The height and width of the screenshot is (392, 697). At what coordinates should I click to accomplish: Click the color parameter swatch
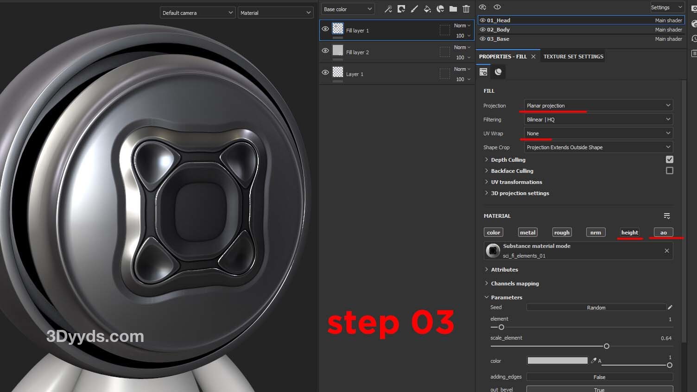(557, 360)
